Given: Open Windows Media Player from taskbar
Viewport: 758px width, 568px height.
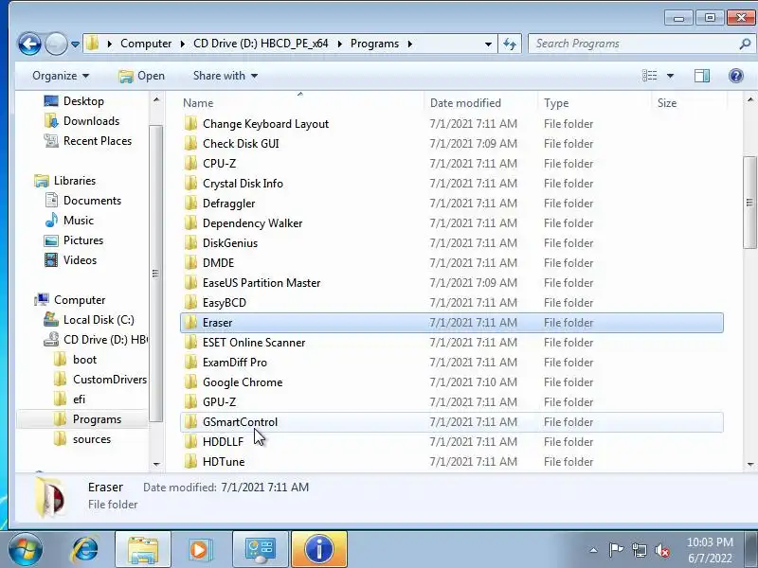Looking at the screenshot, I should click(198, 550).
